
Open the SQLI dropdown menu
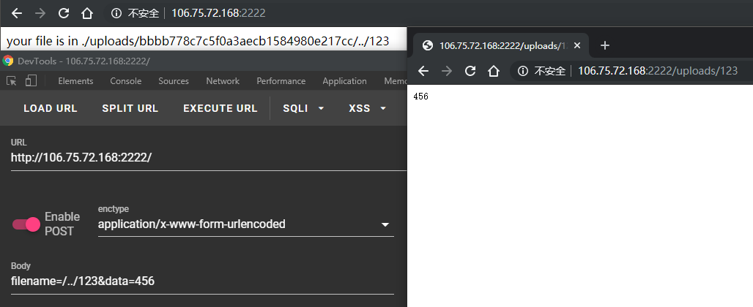pos(303,108)
